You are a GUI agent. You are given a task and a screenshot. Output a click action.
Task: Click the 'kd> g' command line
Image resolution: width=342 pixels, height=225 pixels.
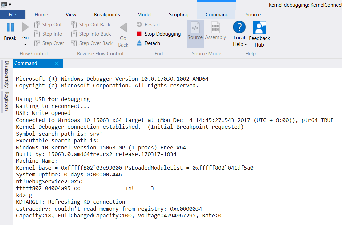point(24,195)
